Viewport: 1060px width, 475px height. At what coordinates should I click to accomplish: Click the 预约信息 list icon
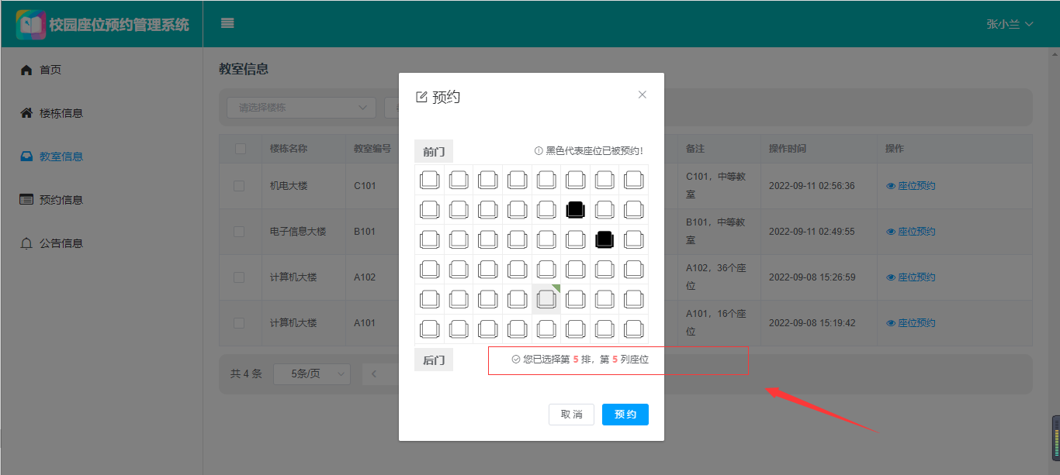(26, 200)
